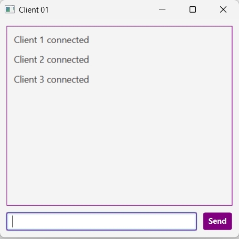Click the word "Client" in the third message
The height and width of the screenshot is (239, 239).
pos(25,80)
